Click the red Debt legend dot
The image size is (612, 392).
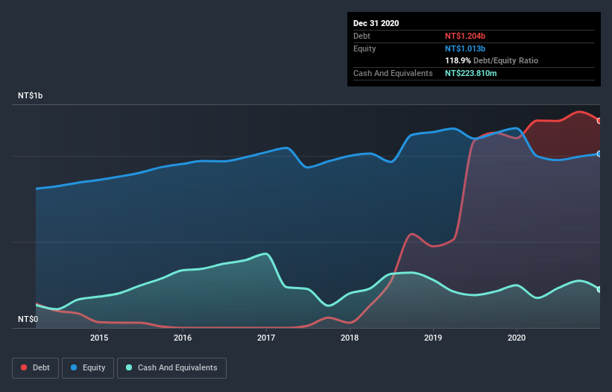(x=24, y=367)
